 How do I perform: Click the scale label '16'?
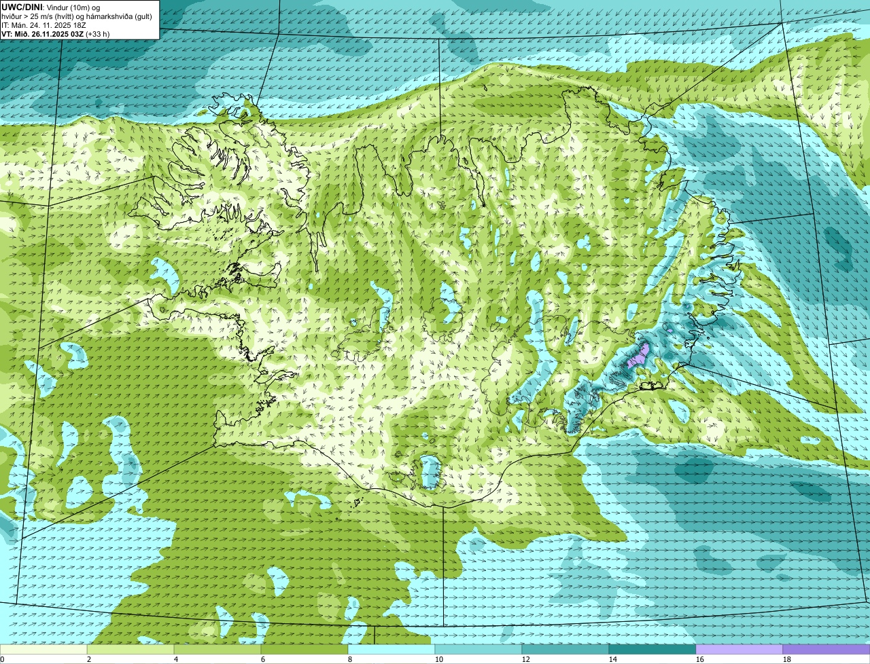(700, 659)
